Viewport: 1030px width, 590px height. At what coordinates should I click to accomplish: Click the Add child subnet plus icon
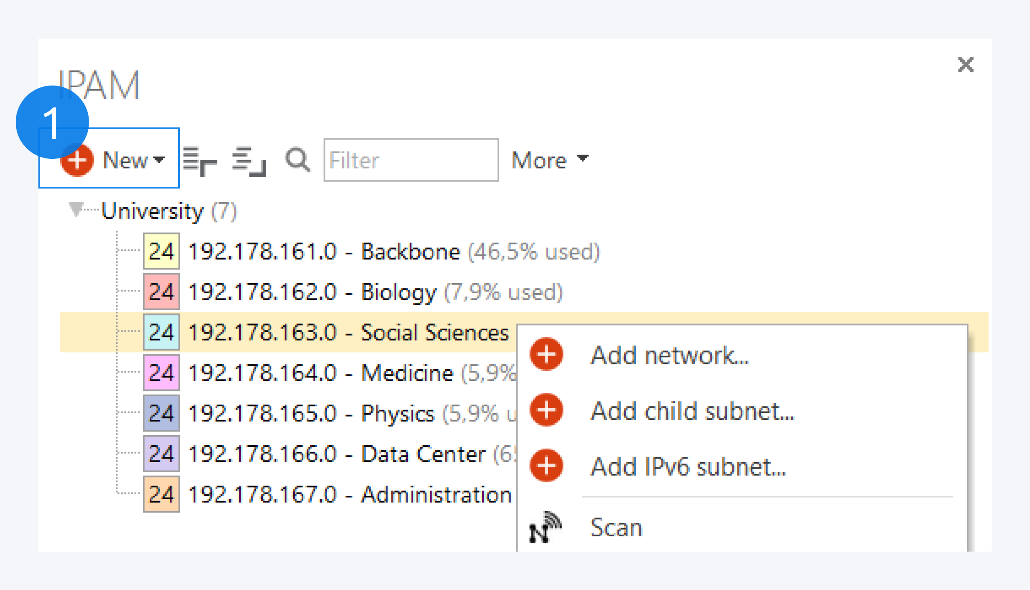(546, 410)
